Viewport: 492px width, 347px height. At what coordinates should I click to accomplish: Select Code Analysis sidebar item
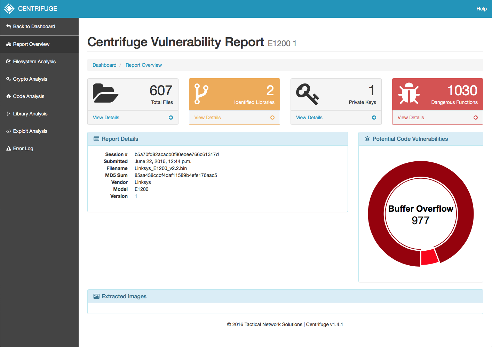(29, 96)
